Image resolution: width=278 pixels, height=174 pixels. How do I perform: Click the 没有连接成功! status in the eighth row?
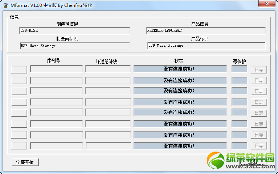tap(180, 146)
